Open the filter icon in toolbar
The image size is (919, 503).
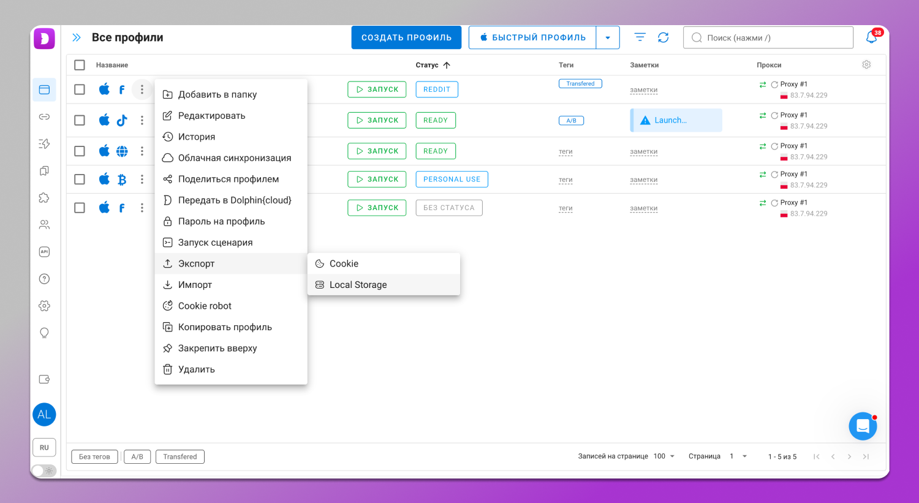(x=640, y=37)
